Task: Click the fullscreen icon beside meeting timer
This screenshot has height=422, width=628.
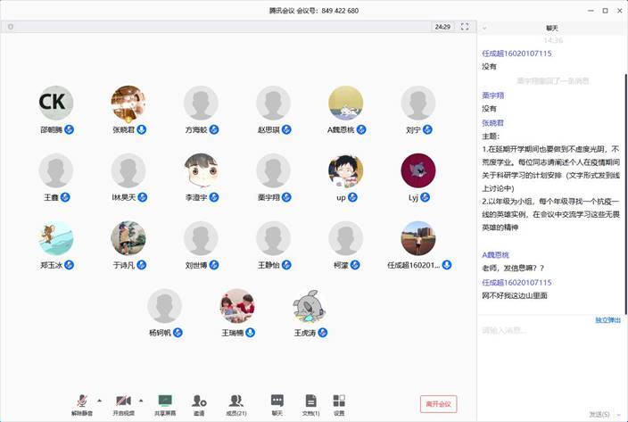Action: coord(465,27)
